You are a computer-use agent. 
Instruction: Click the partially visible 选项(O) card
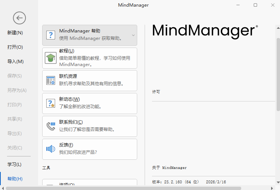click(x=90, y=182)
